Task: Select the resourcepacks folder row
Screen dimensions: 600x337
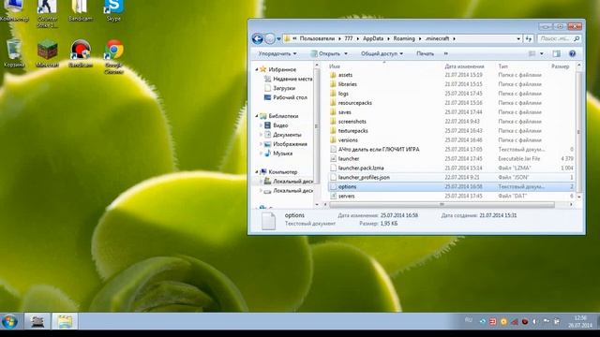Action: tap(451, 103)
